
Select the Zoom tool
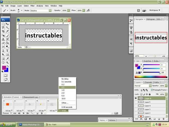(x=7, y=63)
